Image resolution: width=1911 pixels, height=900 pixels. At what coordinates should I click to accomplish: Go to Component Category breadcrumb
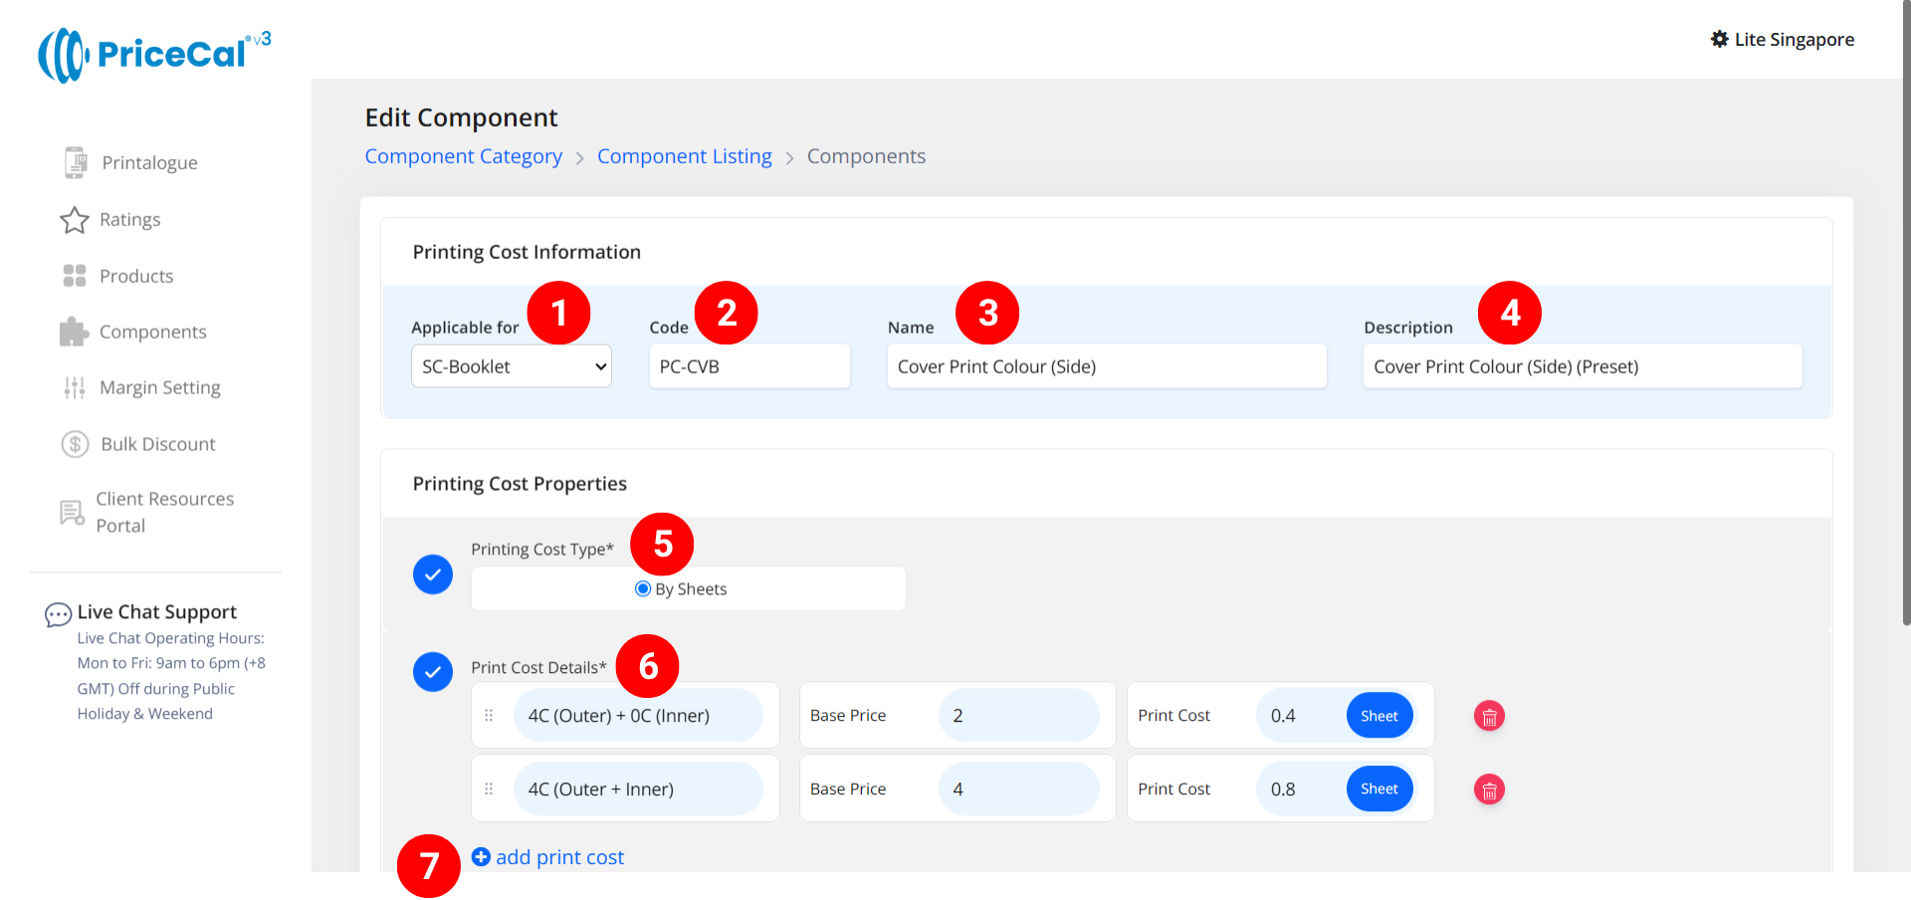point(463,156)
